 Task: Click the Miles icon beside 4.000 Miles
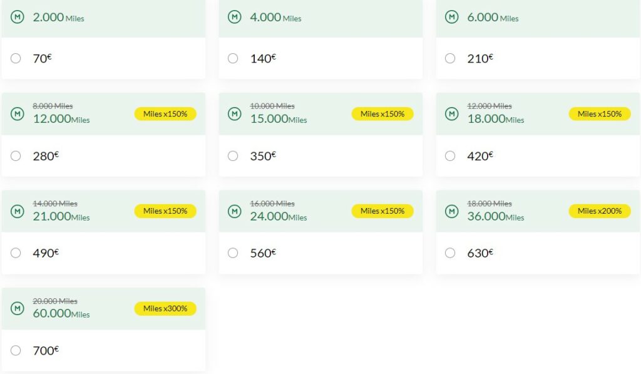tap(234, 17)
